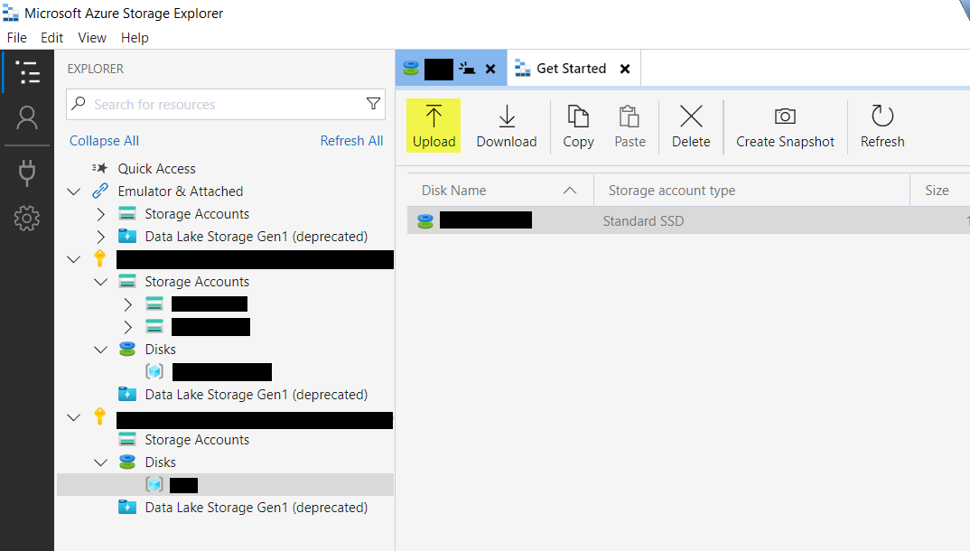The image size is (970, 551).
Task: Close the Get Started tab
Action: click(x=625, y=69)
